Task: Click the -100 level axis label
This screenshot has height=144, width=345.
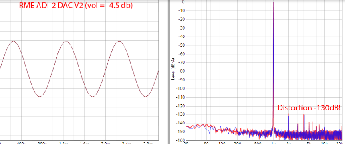Action: (x=180, y=89)
